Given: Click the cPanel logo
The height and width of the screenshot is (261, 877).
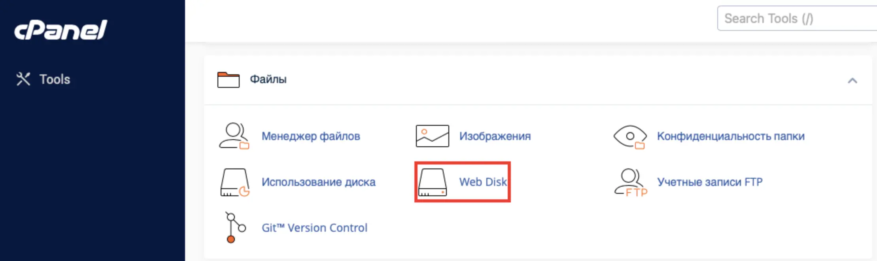Looking at the screenshot, I should click(x=60, y=30).
